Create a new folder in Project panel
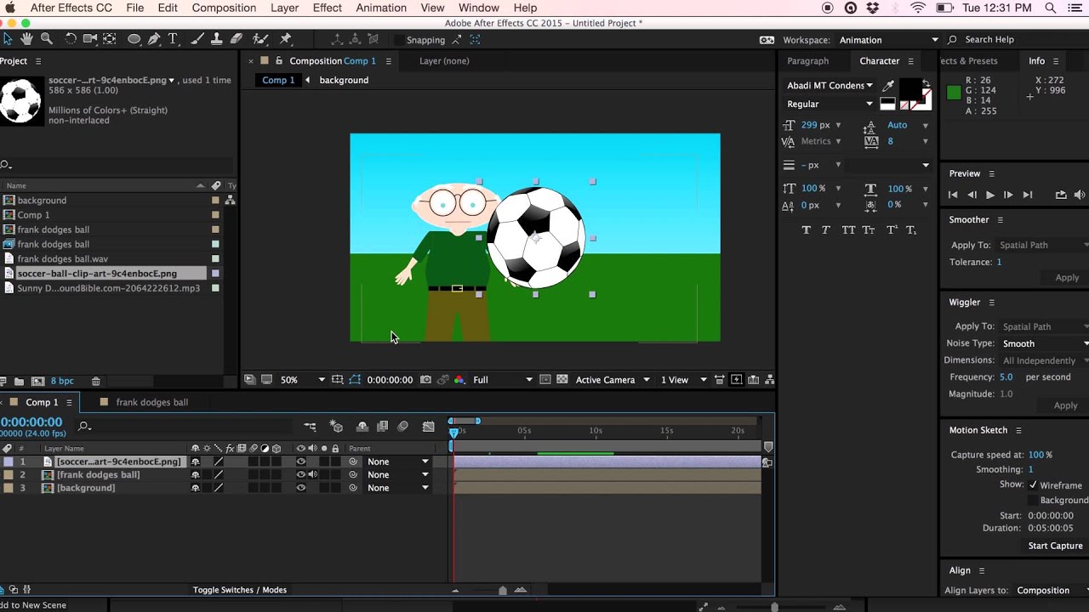This screenshot has height=612, width=1089. [19, 382]
